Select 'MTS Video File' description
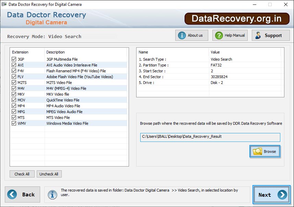 point(58,118)
